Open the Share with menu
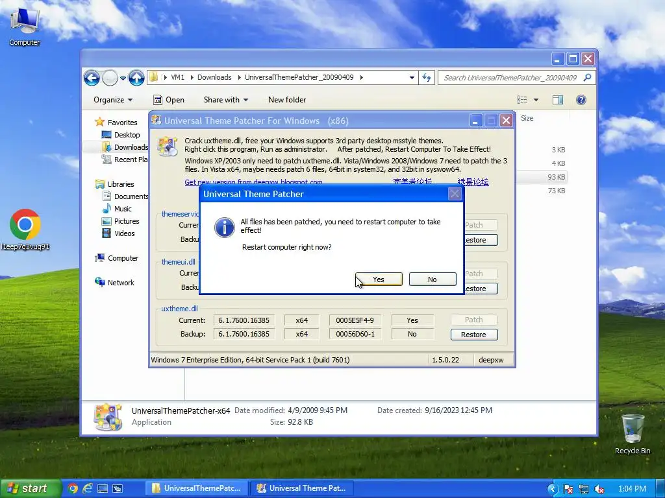 (x=225, y=100)
